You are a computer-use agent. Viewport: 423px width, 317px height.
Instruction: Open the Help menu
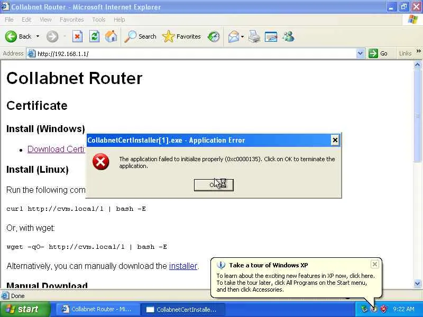click(119, 20)
